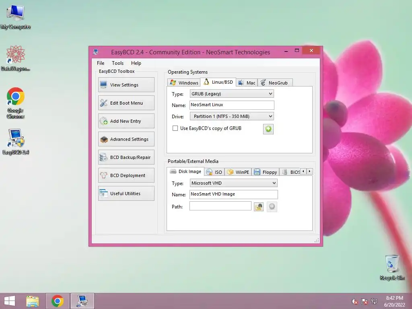Select EasyBCD 2.4 desktop shortcut

click(16, 142)
